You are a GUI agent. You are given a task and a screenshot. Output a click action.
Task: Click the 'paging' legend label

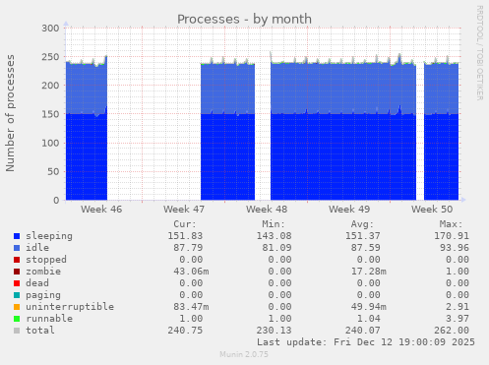pos(43,295)
